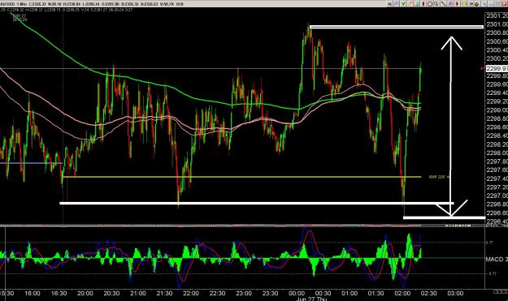Click the 00:00 time axis label

pos(297,293)
